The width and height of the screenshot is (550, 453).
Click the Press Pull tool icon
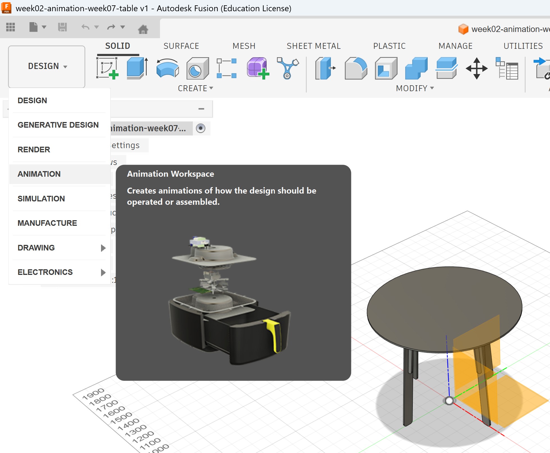[x=325, y=68]
